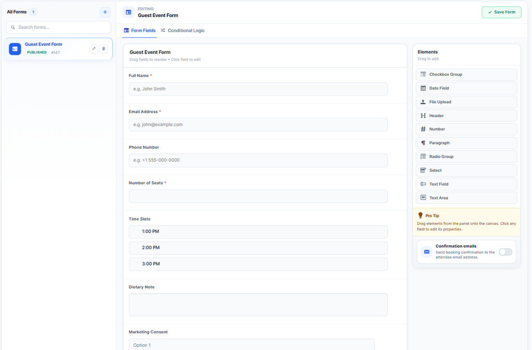This screenshot has height=350, width=532.
Task: Click the Checkbox Group element icon
Action: click(423, 74)
